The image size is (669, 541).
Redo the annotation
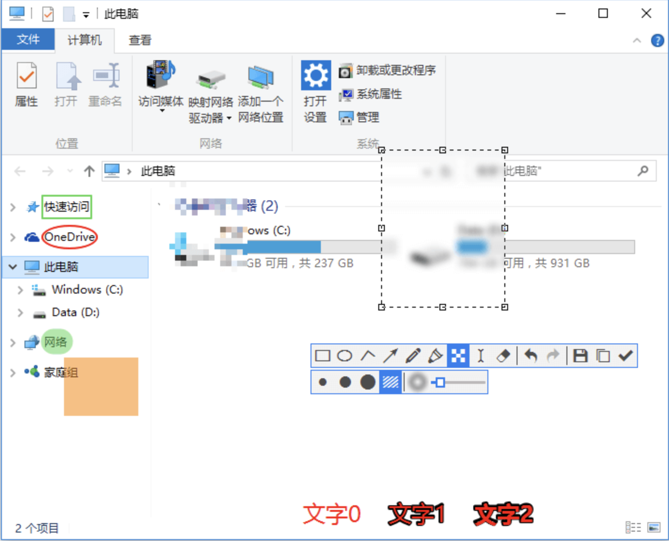pyautogui.click(x=553, y=356)
